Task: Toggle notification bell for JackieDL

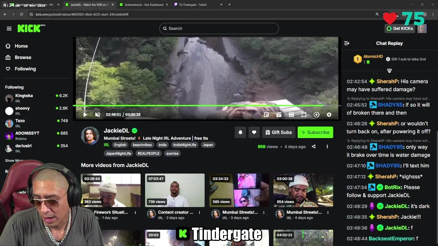Action: click(241, 132)
